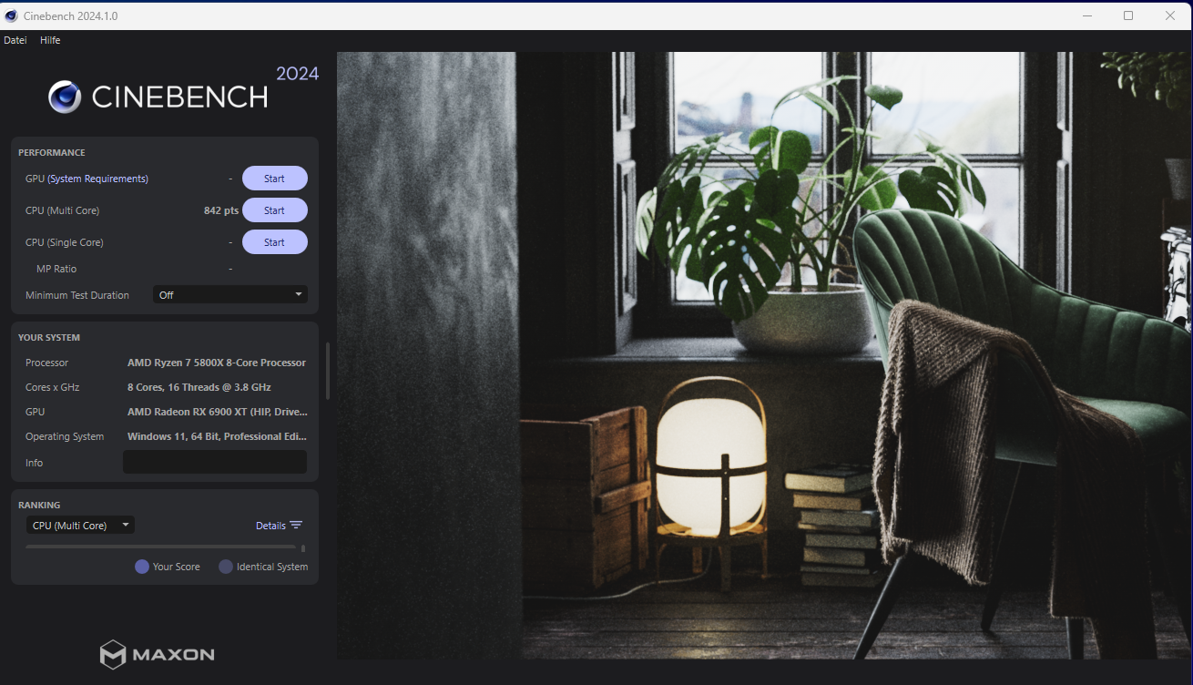Screen dimensions: 1193x685
Task: Open the Datei menu
Action: click(15, 40)
